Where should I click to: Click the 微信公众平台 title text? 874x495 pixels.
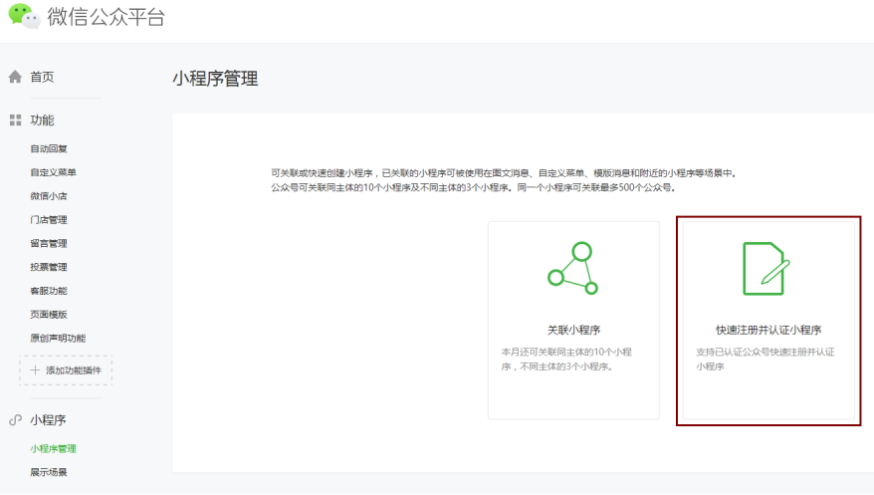pyautogui.click(x=107, y=17)
